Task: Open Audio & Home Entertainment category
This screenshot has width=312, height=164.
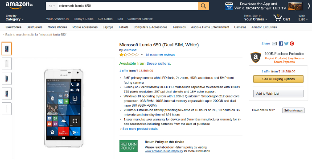Action: coord(210,27)
